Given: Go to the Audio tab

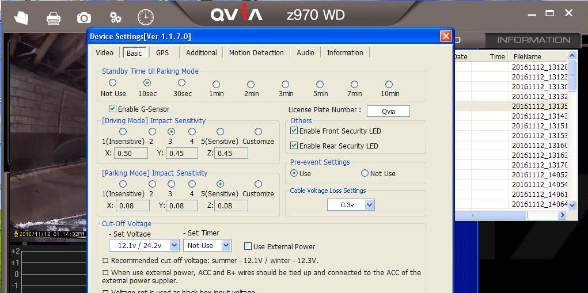Looking at the screenshot, I should click(305, 53).
